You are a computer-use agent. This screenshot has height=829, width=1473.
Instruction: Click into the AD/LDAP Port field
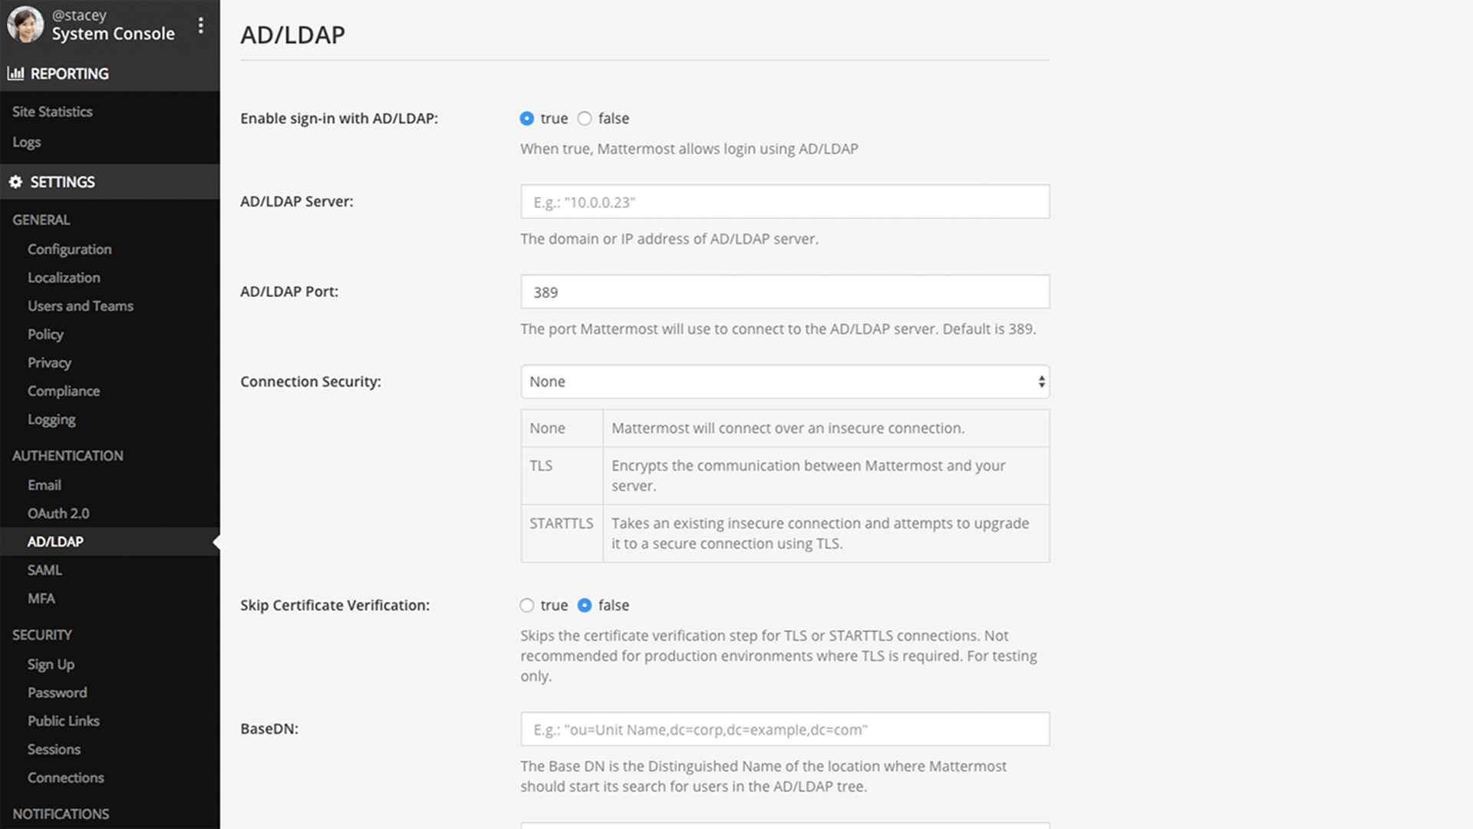[x=785, y=292]
